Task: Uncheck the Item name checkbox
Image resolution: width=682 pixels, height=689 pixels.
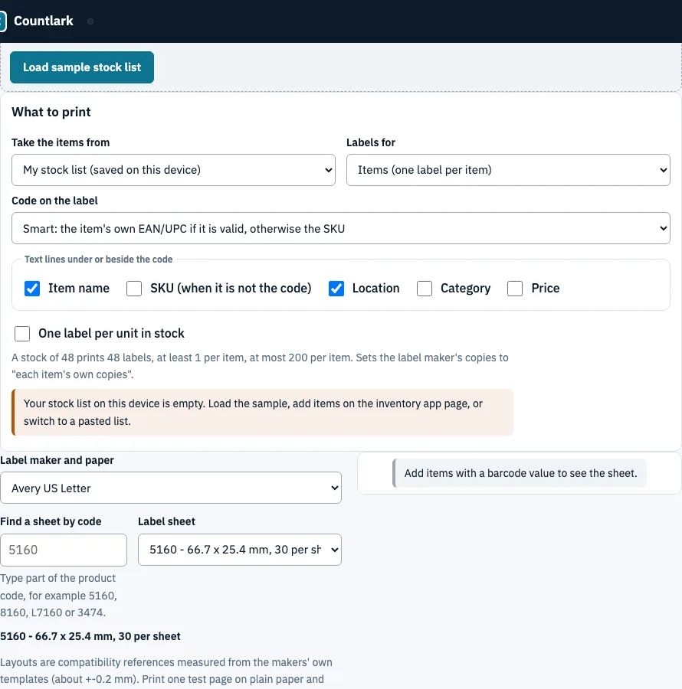Action: click(x=32, y=289)
